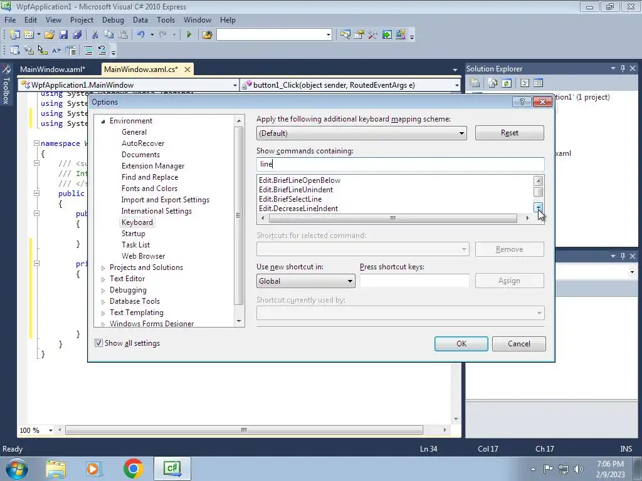
Task: Toggle the Show all settings checkbox
Action: pyautogui.click(x=98, y=343)
